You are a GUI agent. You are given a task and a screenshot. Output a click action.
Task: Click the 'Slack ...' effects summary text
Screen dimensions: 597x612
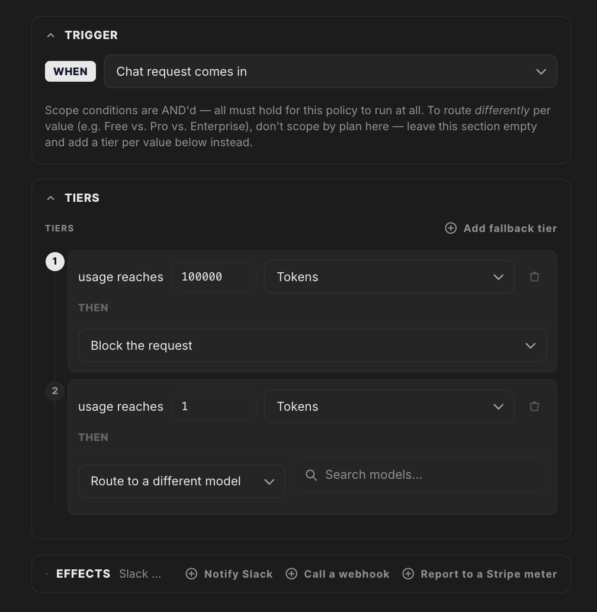point(140,574)
